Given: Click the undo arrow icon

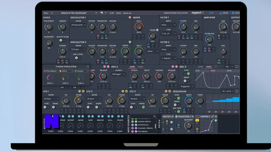Looking at the screenshot, I should tap(102, 13).
